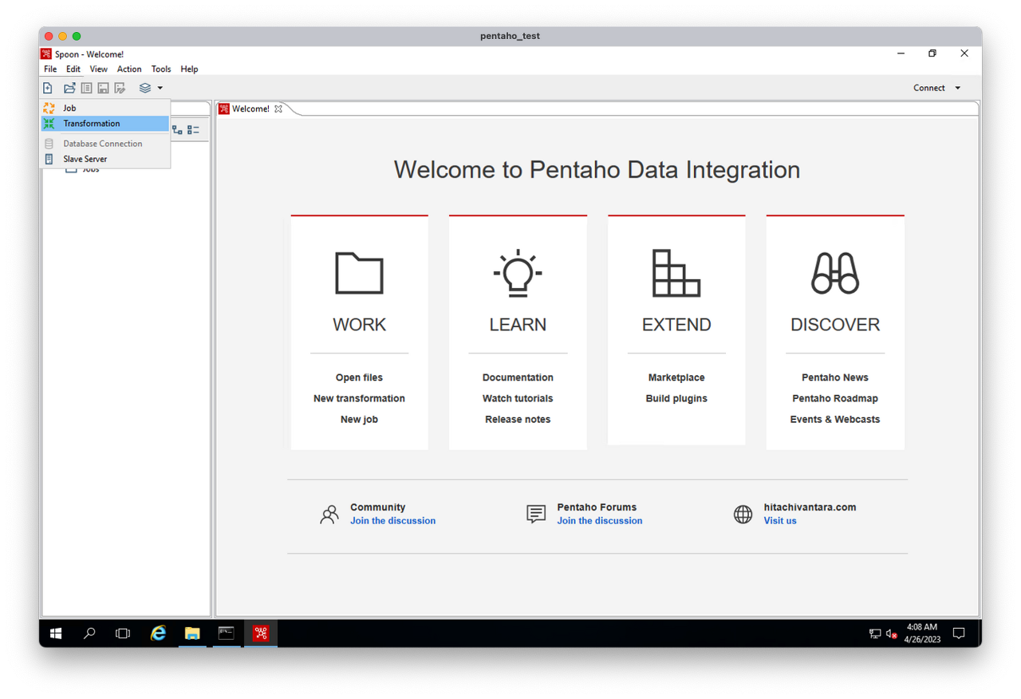Click the expand tree icon in side panel
This screenshot has height=699, width=1021.
tap(177, 129)
